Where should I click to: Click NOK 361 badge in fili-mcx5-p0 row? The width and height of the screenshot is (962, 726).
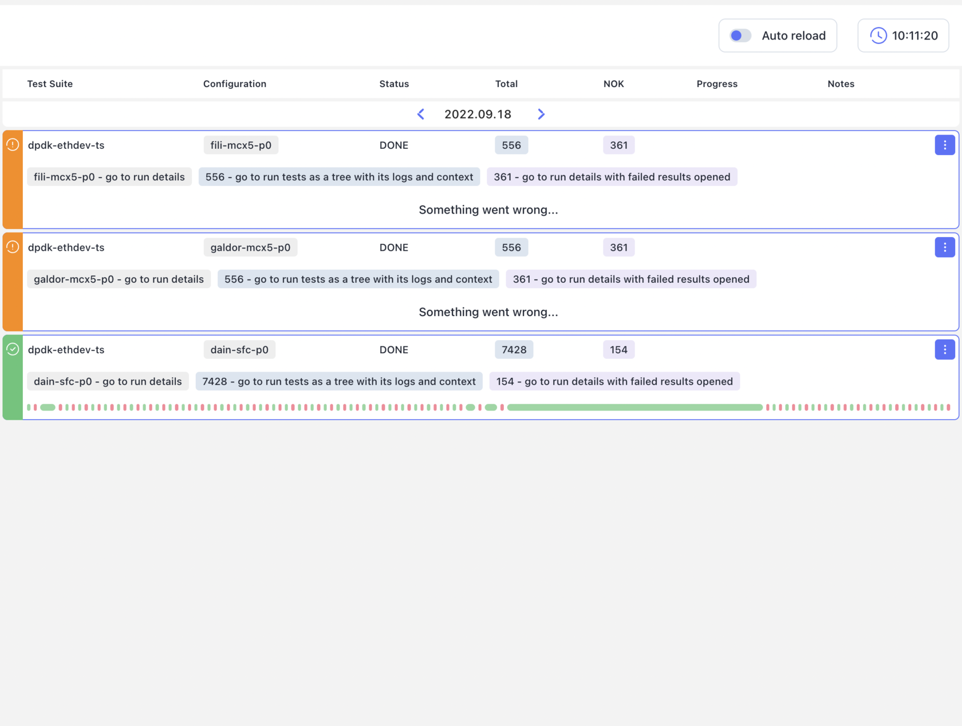coord(618,145)
